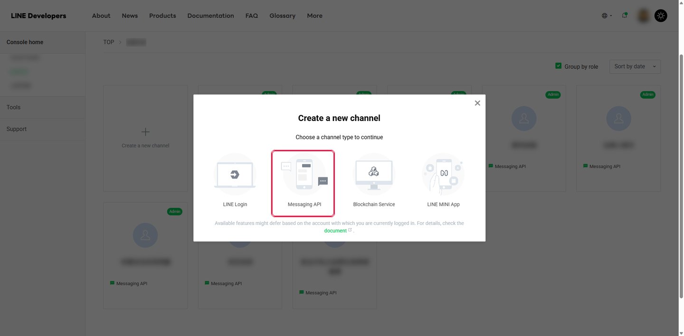
Task: Open the FAQ menu item
Action: tap(252, 16)
